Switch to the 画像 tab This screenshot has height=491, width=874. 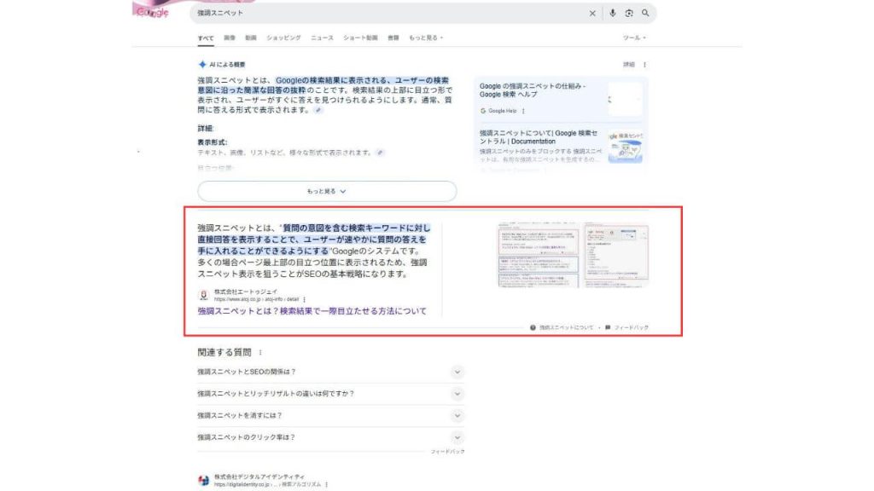tap(229, 38)
